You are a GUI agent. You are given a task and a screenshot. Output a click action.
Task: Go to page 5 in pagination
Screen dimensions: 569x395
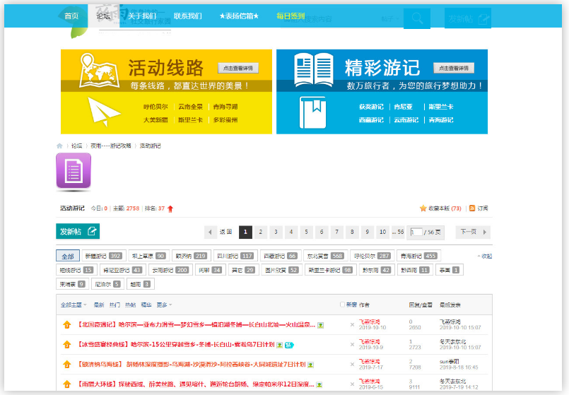point(307,232)
